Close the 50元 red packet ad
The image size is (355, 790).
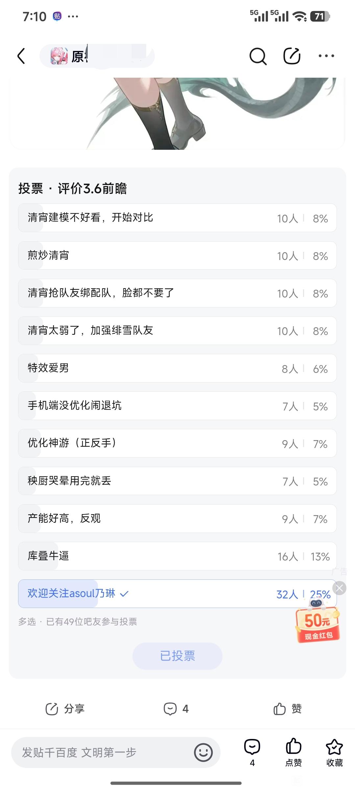340,588
